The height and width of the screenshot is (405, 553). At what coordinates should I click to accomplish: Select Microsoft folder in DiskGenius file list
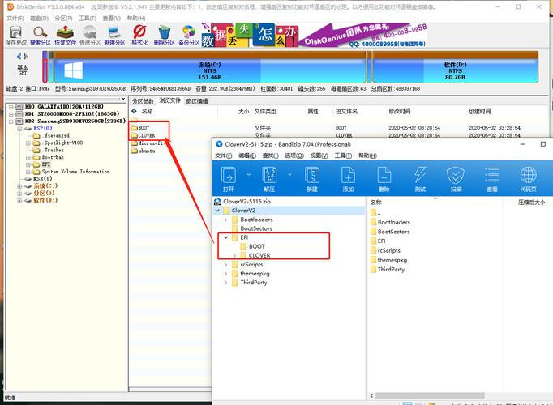pyautogui.click(x=147, y=143)
